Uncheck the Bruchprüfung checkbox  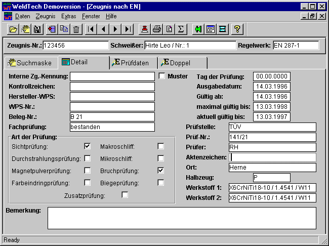[161, 171]
